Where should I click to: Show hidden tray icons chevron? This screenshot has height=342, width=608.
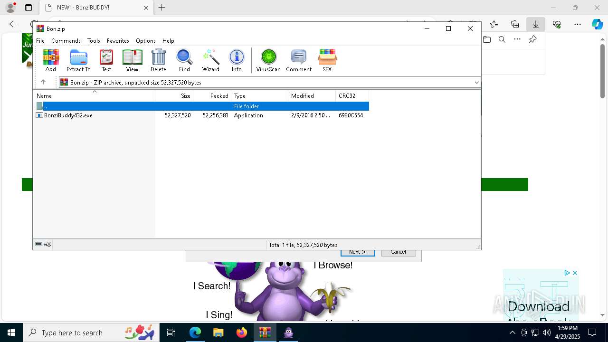tap(512, 332)
